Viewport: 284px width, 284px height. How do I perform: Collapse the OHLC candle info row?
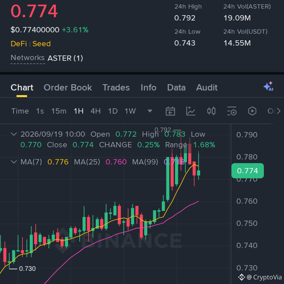(14, 134)
